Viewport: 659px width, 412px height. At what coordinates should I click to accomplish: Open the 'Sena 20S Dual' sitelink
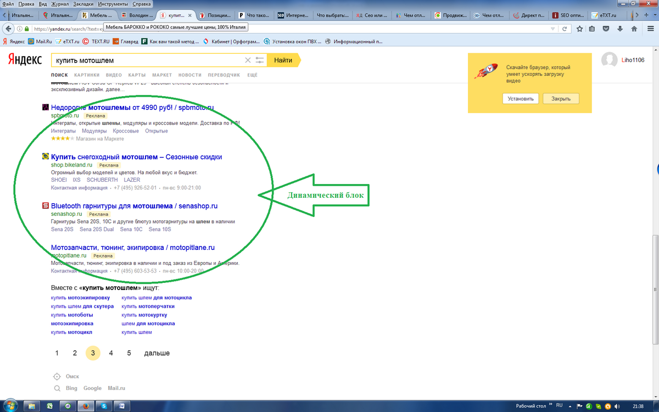(x=97, y=229)
